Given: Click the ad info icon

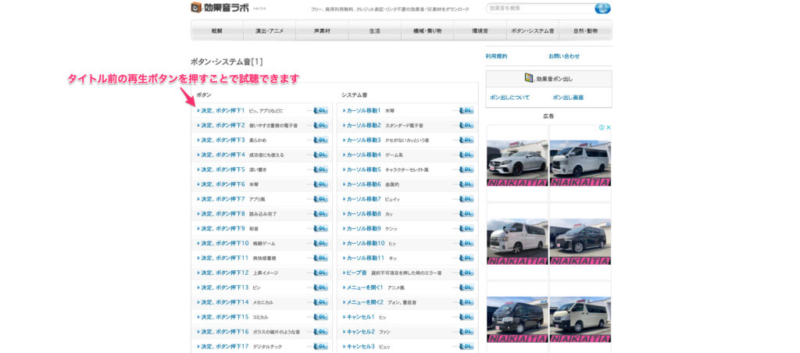Looking at the screenshot, I should click(602, 128).
